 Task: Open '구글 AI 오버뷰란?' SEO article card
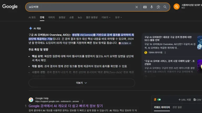168,38
